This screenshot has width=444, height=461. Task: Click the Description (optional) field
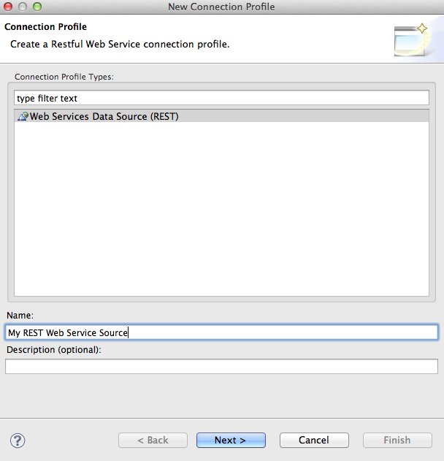coord(221,366)
